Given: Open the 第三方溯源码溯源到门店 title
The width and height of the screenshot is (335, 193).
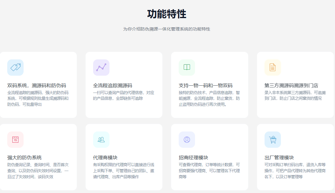Looking at the screenshot, I should [x=291, y=85].
